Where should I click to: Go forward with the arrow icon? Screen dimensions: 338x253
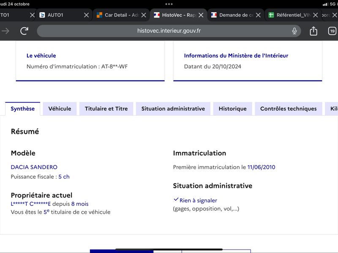click(x=5, y=31)
